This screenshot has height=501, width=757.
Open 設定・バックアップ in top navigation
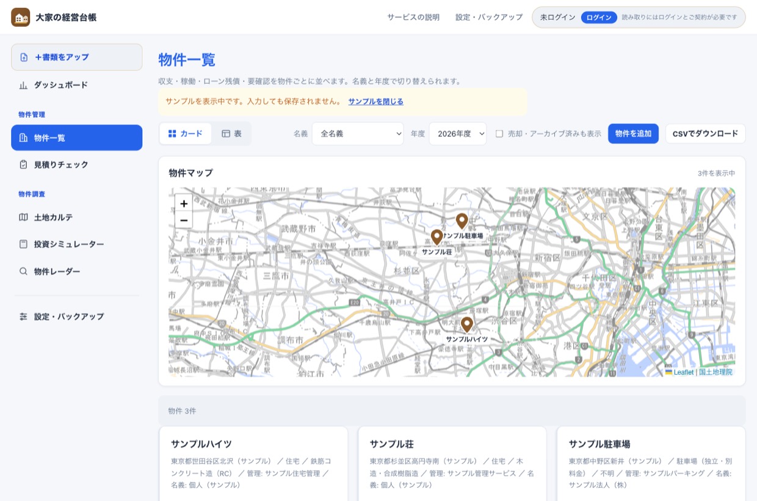(x=489, y=17)
